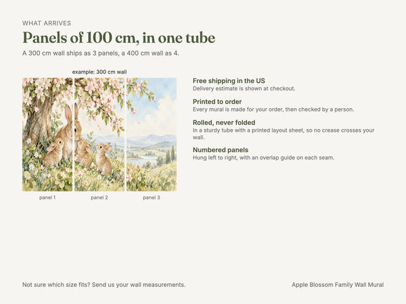Click the '300 cm wall ships as 3 panels' subtitle

pyautogui.click(x=100, y=53)
